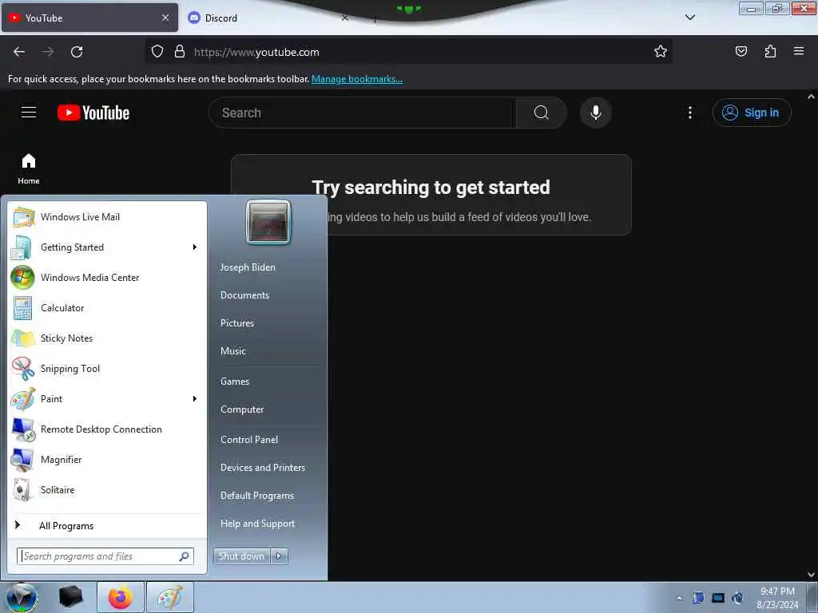Click the Sign in button
818x613 pixels.
[752, 113]
